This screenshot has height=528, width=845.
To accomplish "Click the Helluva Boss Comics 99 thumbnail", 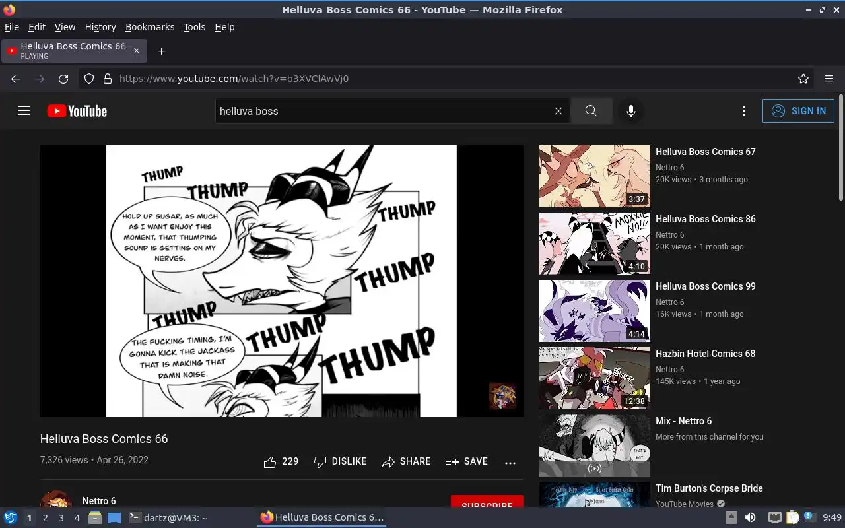I will 595,311.
